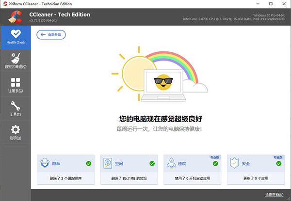291x201 pixels.
Task: Click the 检查更新 check for updates link
Action: pos(274,195)
